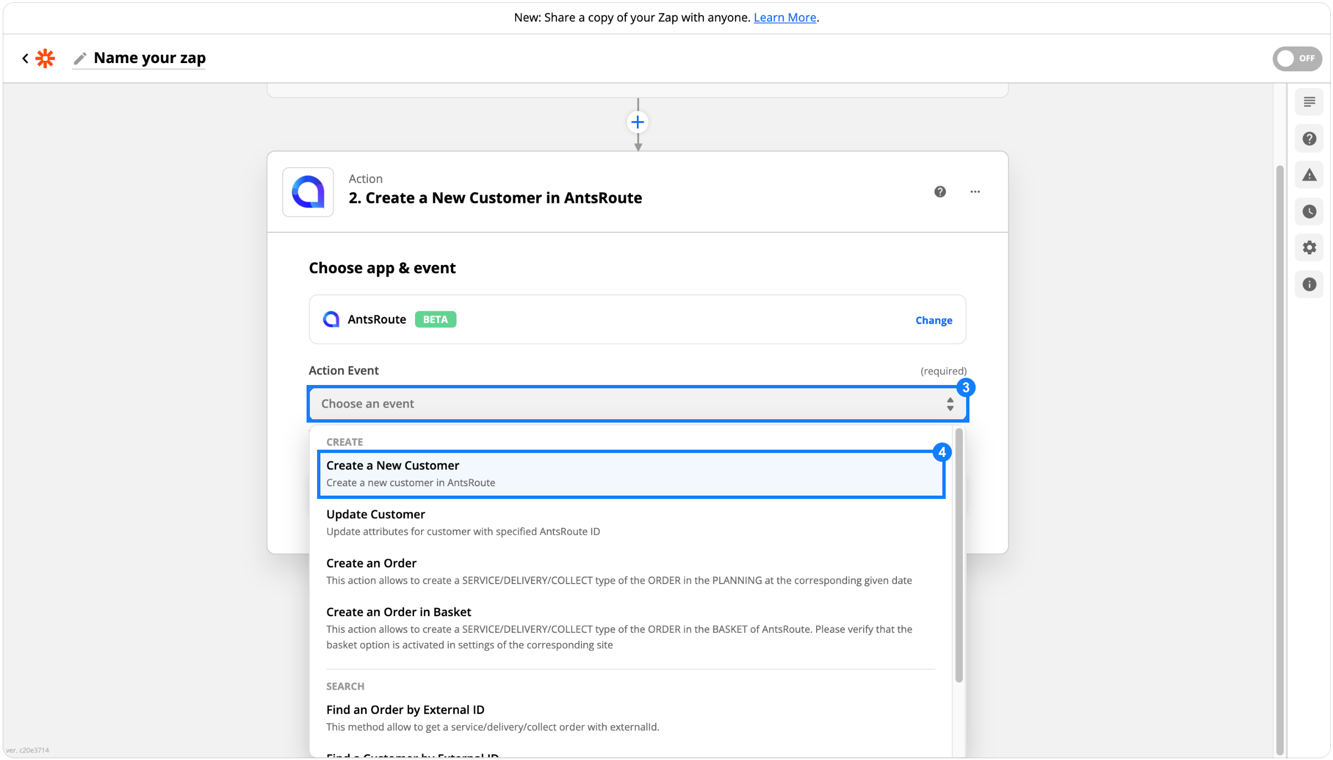This screenshot has width=1333, height=760.
Task: Click the pencil icon to rename zap
Action: (80, 58)
